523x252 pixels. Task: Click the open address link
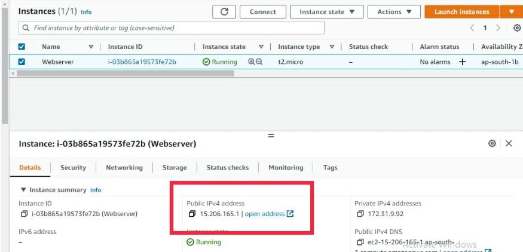pos(269,214)
